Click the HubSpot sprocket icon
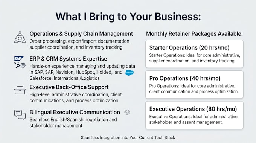 pyautogui.click(x=17, y=65)
